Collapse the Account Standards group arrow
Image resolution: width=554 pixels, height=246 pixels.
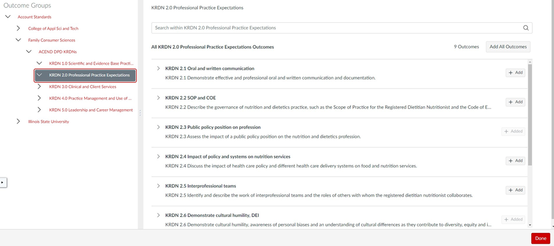pos(8,16)
